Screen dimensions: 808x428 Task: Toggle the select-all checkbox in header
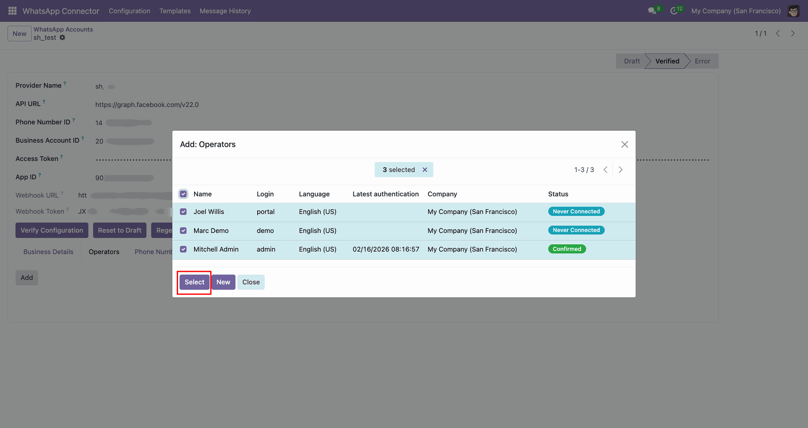(x=183, y=194)
